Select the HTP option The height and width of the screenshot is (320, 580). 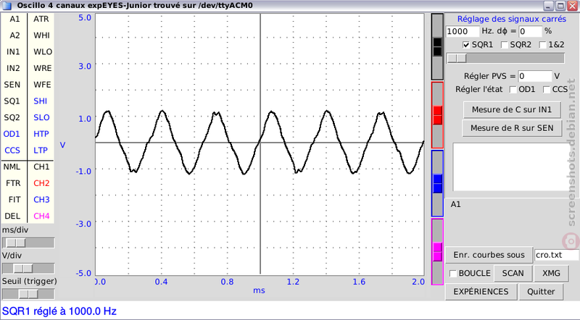coord(41,134)
